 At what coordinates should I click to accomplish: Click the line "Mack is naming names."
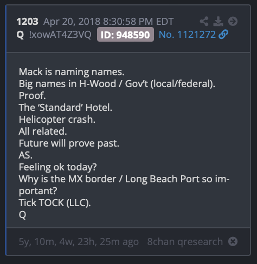[72, 72]
